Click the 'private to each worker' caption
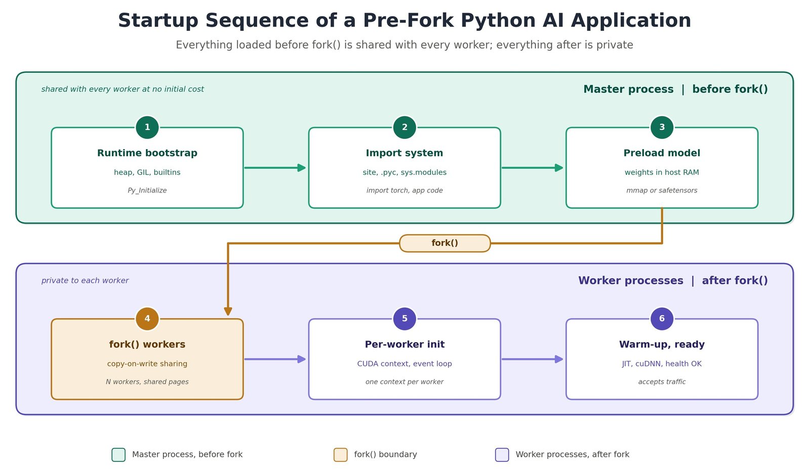810x475 pixels. [85, 281]
